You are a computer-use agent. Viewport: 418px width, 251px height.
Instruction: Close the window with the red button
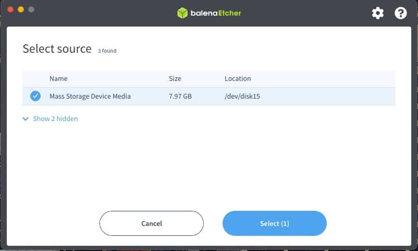10,9
